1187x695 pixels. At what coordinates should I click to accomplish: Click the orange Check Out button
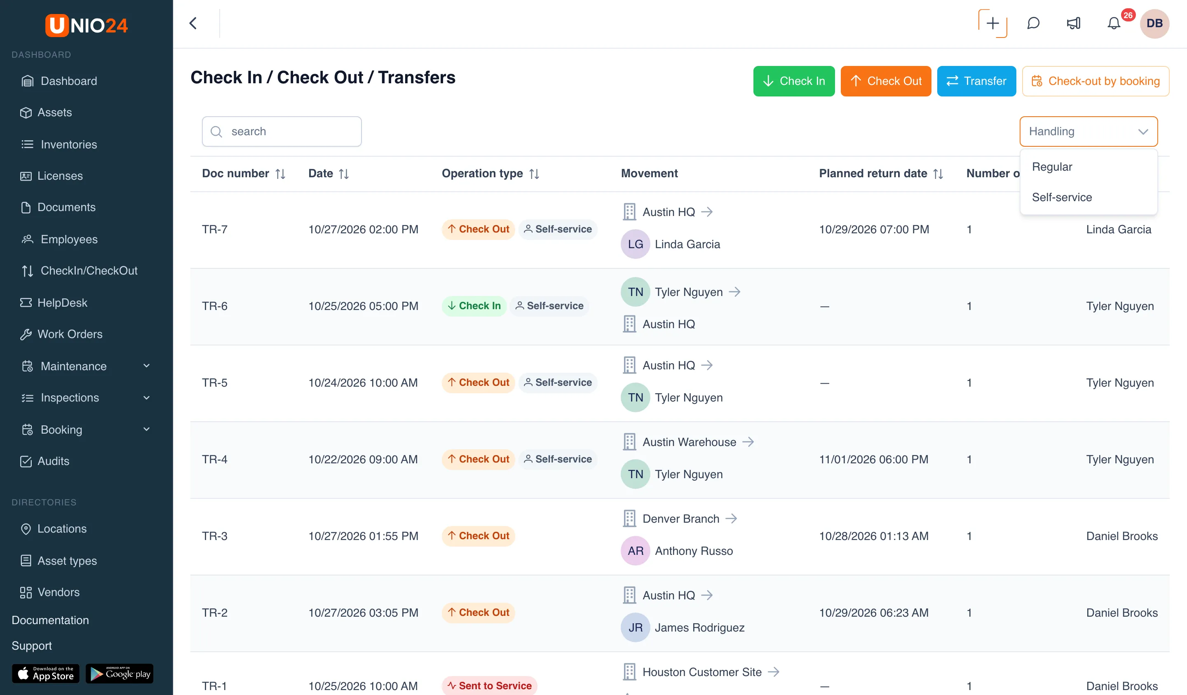[x=886, y=81]
